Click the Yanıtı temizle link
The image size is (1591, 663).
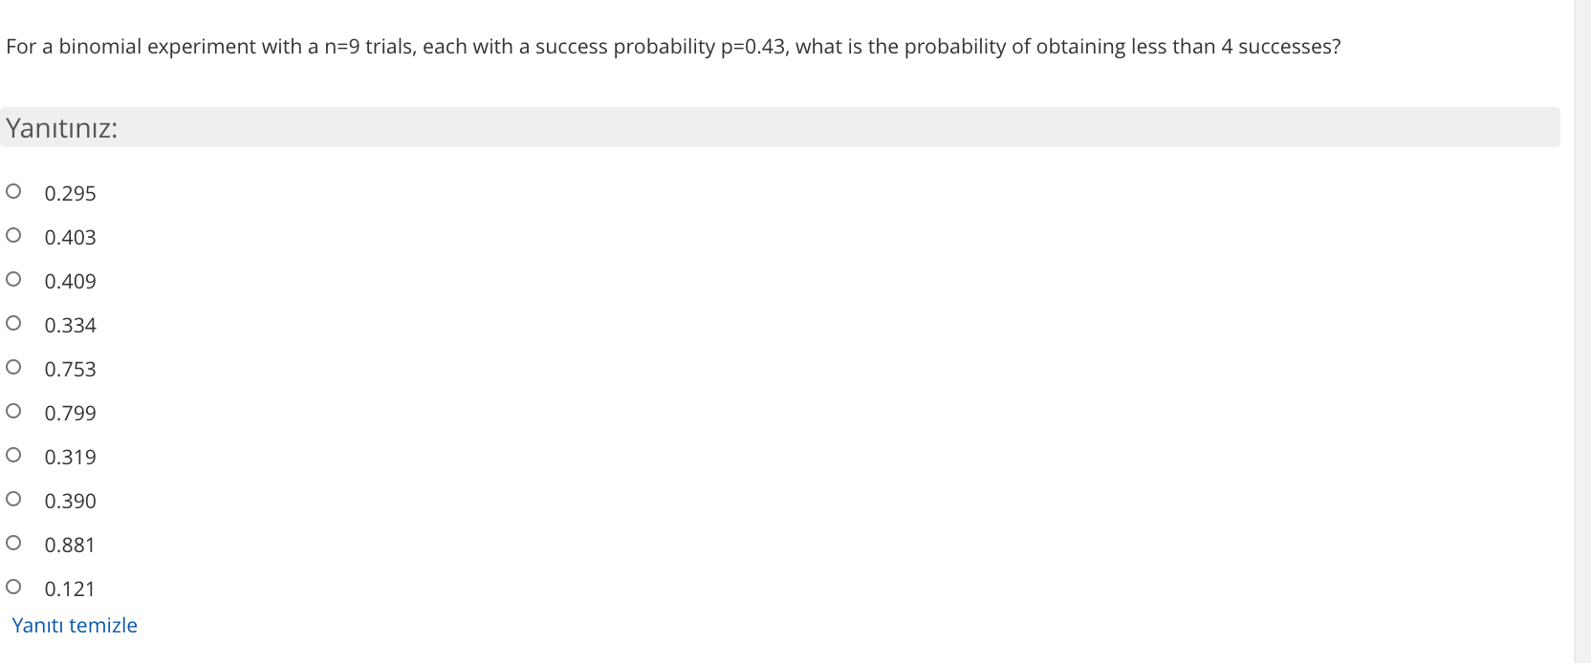[x=76, y=625]
